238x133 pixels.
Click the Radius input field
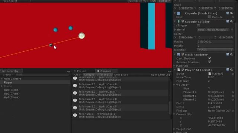[215, 42]
